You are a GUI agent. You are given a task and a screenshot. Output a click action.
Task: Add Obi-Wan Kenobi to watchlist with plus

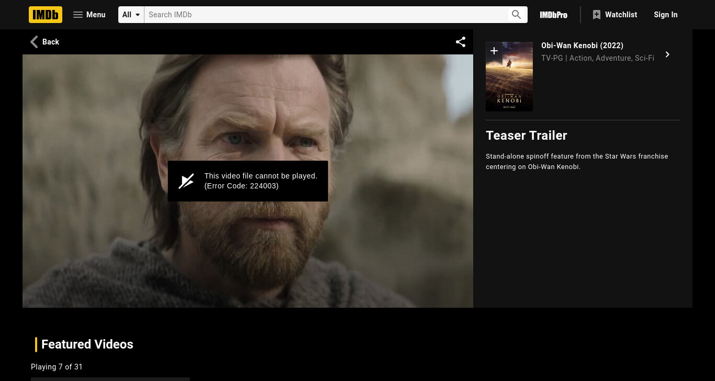click(x=494, y=51)
